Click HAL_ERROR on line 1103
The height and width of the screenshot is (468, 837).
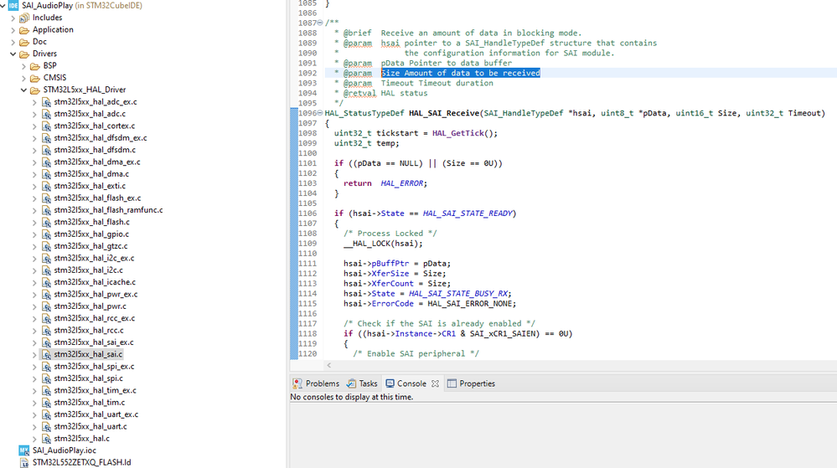tap(402, 183)
